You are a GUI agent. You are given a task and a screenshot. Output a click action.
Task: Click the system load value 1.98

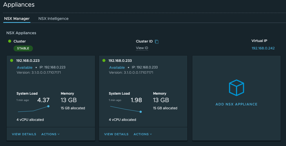(x=136, y=100)
